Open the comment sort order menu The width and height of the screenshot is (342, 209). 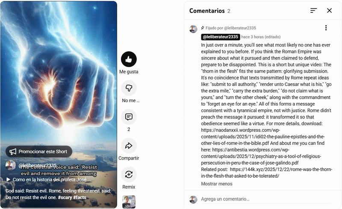[x=313, y=11]
